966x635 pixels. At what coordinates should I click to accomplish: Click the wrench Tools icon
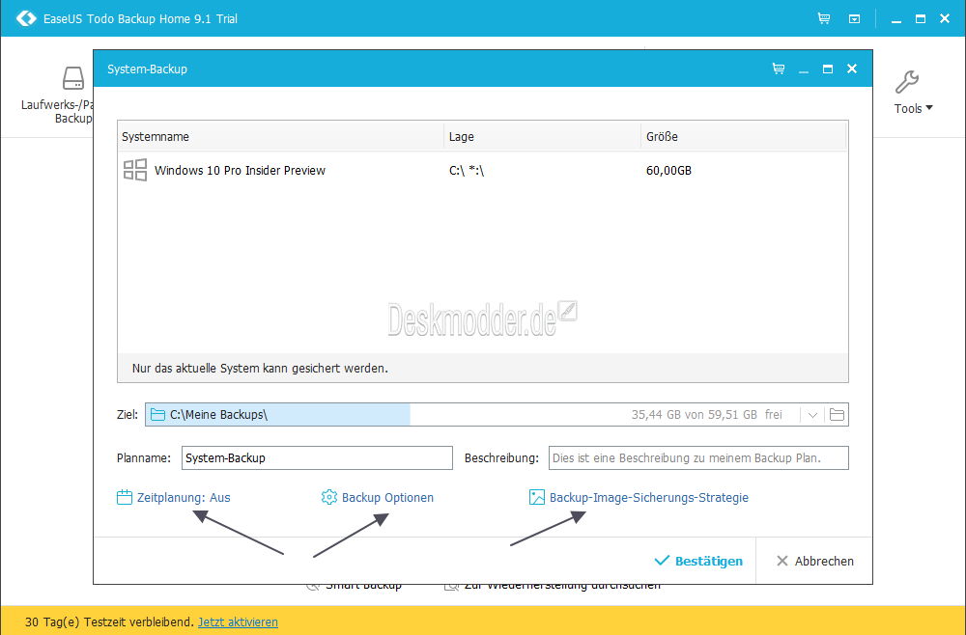click(x=907, y=82)
